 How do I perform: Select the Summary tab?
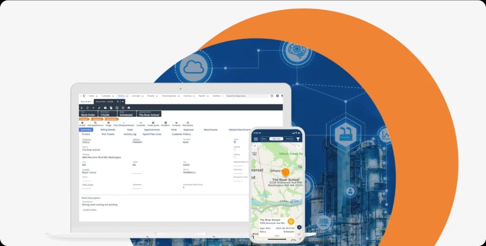pyautogui.click(x=86, y=130)
